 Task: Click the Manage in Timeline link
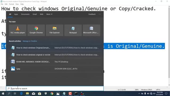(x=30, y=41)
